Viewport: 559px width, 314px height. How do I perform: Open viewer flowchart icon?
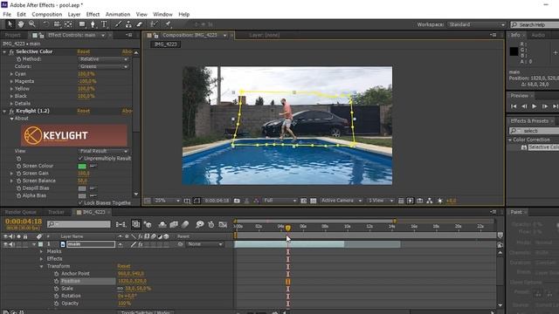(x=430, y=201)
